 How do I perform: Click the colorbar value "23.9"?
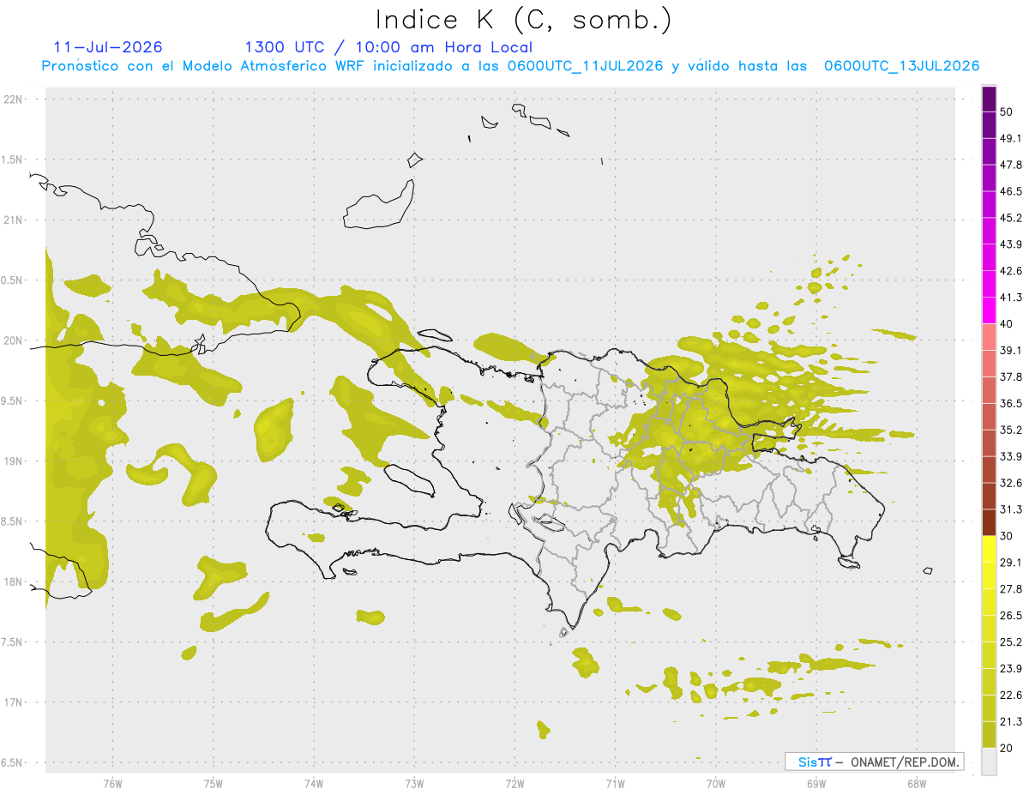pos(1012,668)
